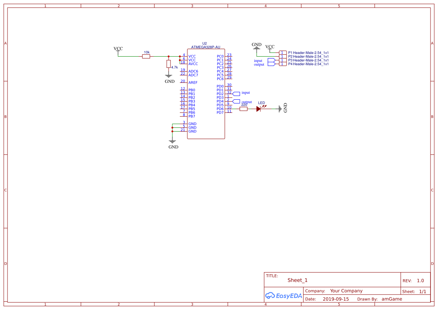Viewport: 438px width, 310px height.
Task: Click the LED symbol in the schematic
Action: point(259,109)
